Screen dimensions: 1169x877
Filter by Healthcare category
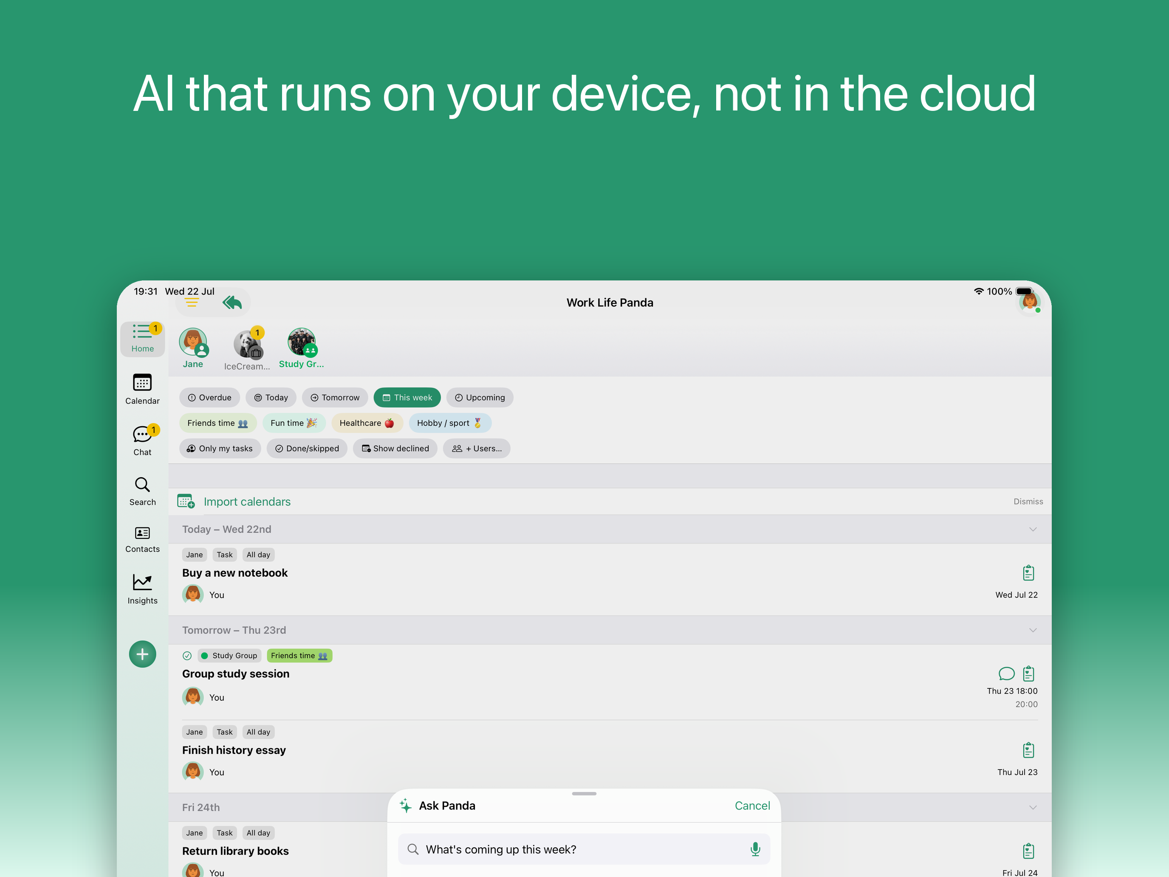367,423
